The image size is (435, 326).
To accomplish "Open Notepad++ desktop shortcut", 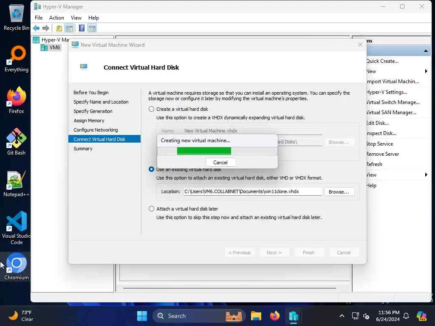I will point(17,183).
